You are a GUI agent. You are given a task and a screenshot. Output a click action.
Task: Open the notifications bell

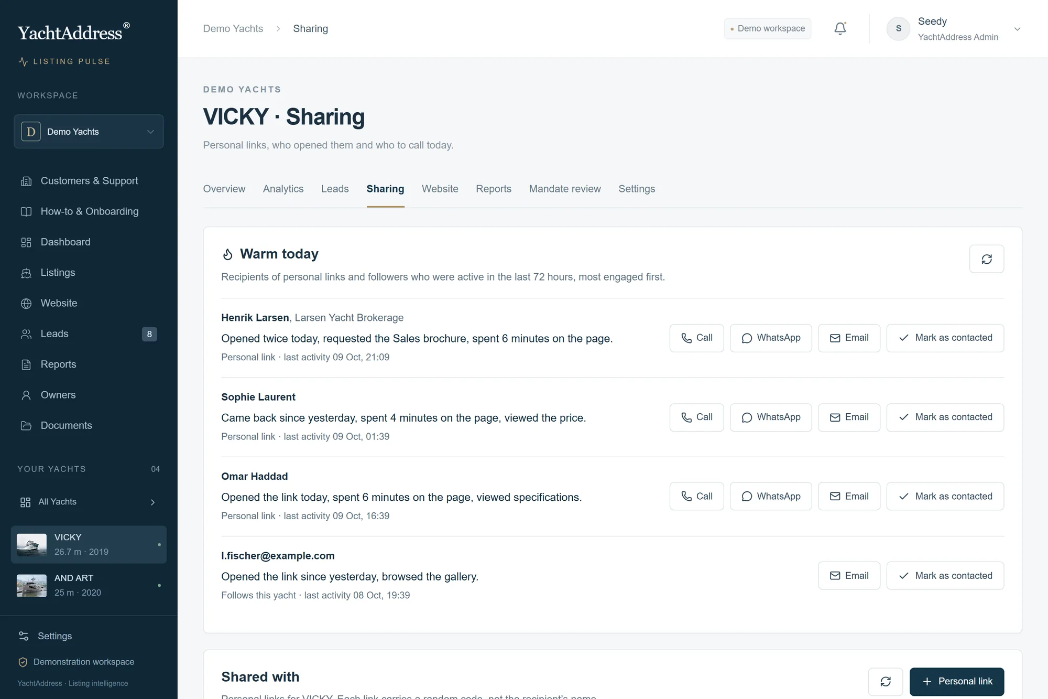[840, 28]
